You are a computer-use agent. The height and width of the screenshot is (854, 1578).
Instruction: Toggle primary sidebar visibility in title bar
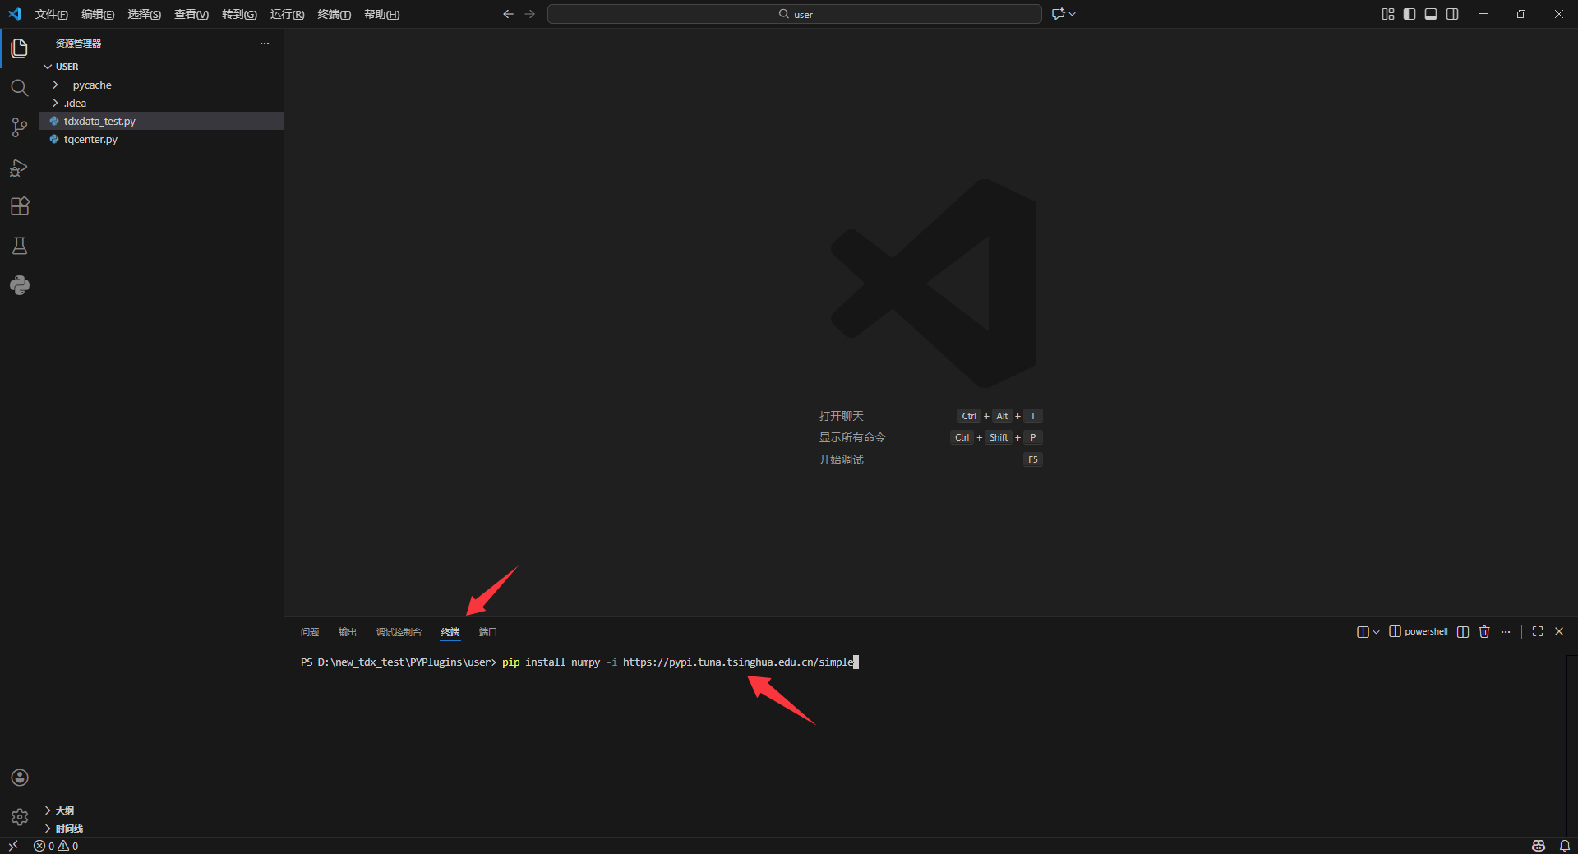[x=1410, y=14]
